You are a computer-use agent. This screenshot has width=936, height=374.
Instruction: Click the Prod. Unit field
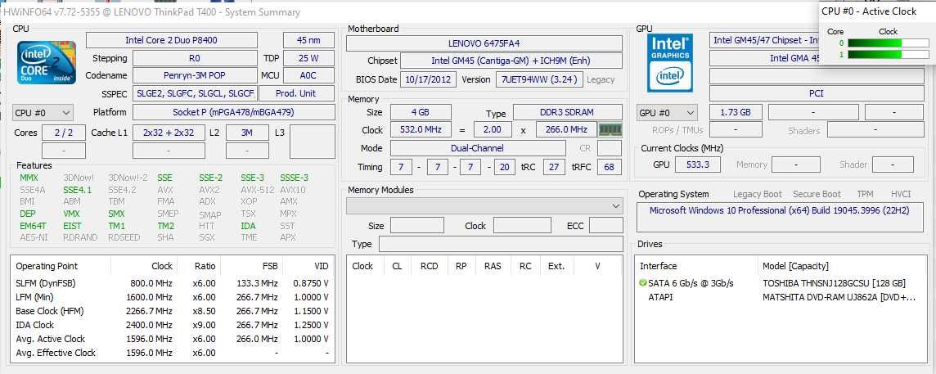coord(297,94)
